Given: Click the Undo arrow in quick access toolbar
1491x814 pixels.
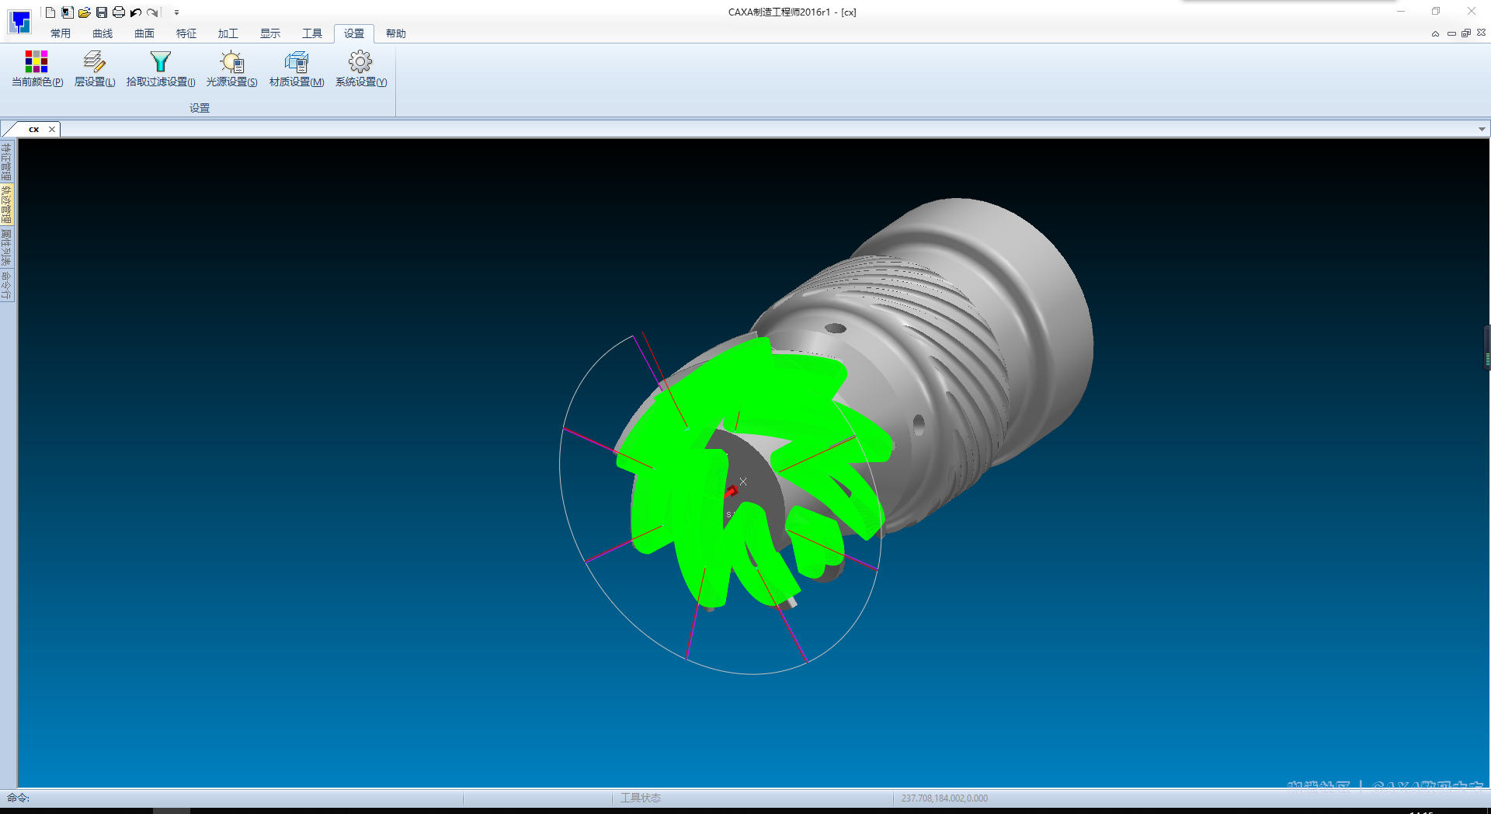Looking at the screenshot, I should point(136,12).
